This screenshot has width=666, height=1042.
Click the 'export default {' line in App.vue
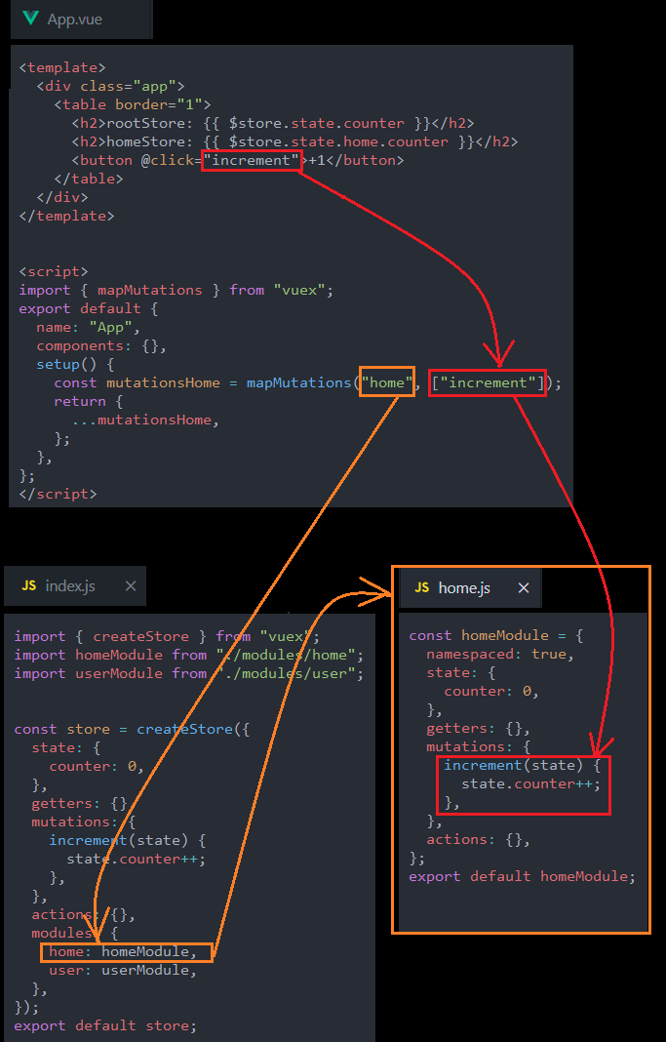(x=89, y=308)
